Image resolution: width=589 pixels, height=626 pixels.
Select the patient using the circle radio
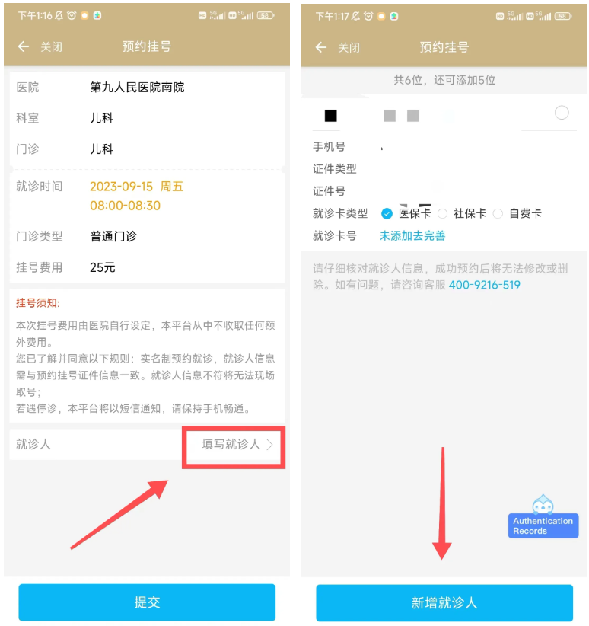tap(562, 113)
